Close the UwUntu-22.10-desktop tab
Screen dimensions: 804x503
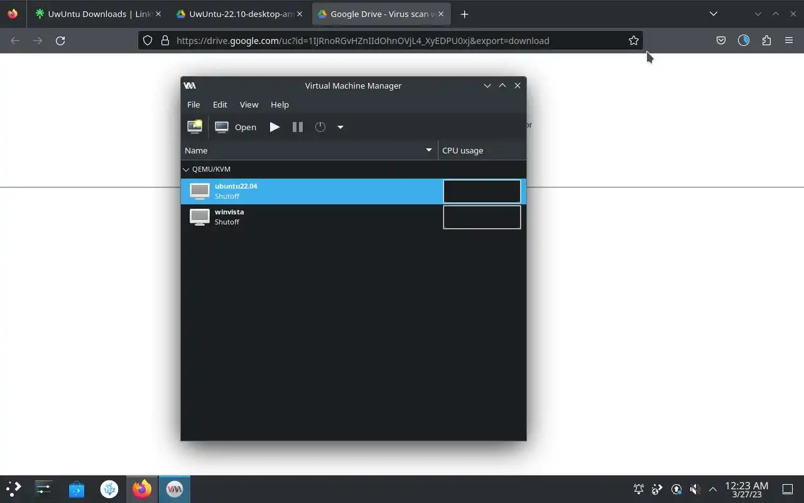(299, 14)
